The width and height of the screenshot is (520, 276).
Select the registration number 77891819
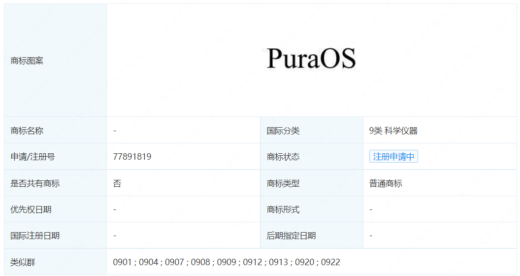click(x=132, y=157)
